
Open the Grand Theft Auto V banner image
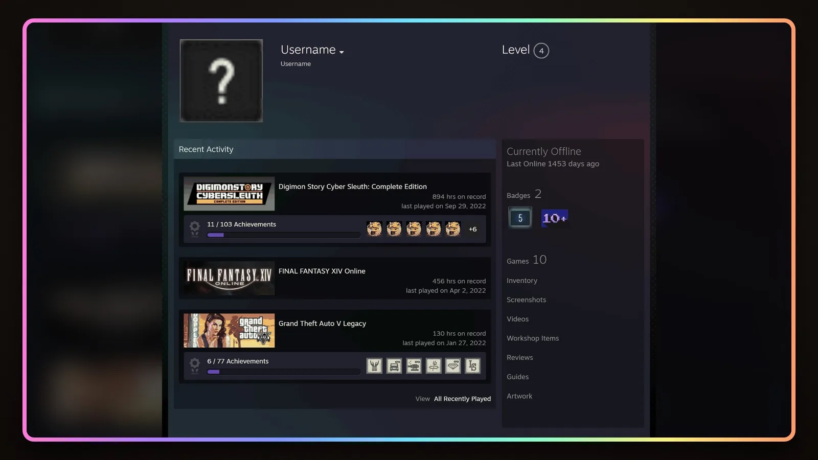[x=229, y=331]
